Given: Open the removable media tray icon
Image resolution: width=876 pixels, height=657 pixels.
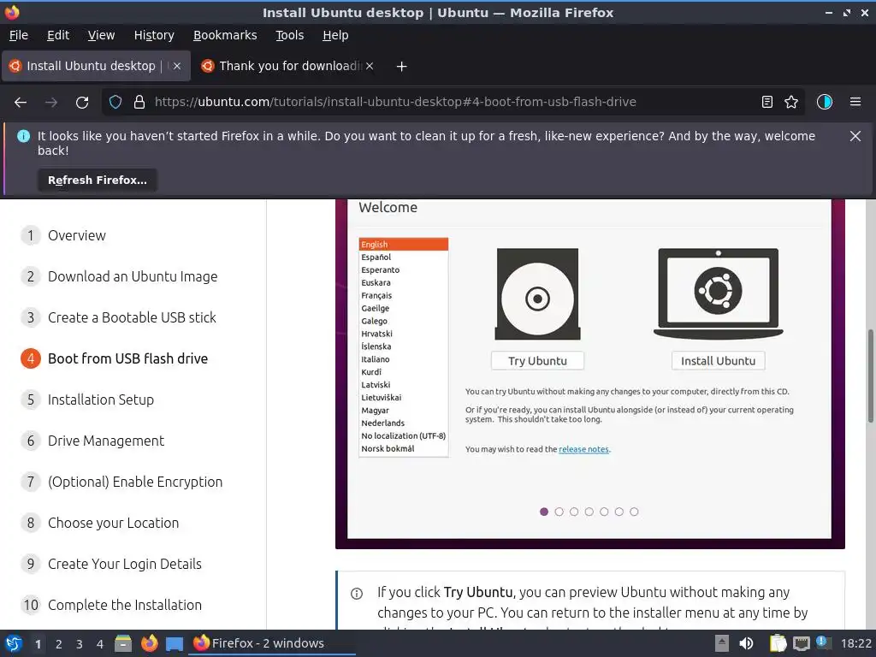Looking at the screenshot, I should (x=722, y=643).
